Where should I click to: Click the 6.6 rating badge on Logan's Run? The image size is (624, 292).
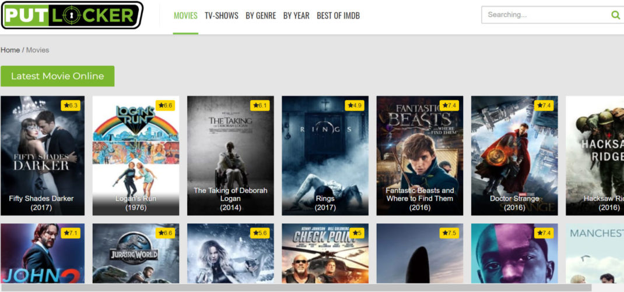[x=165, y=105]
